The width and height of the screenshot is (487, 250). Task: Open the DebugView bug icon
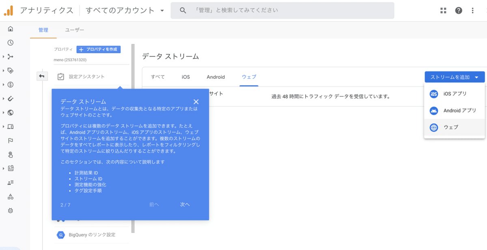tap(11, 211)
